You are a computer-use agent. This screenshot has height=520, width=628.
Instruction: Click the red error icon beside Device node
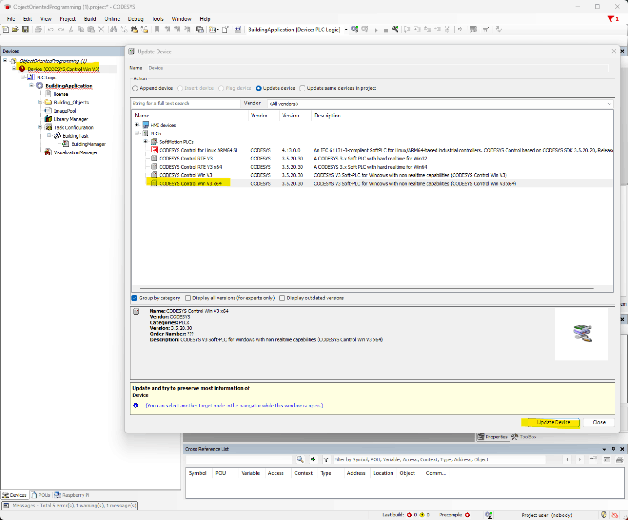22,69
